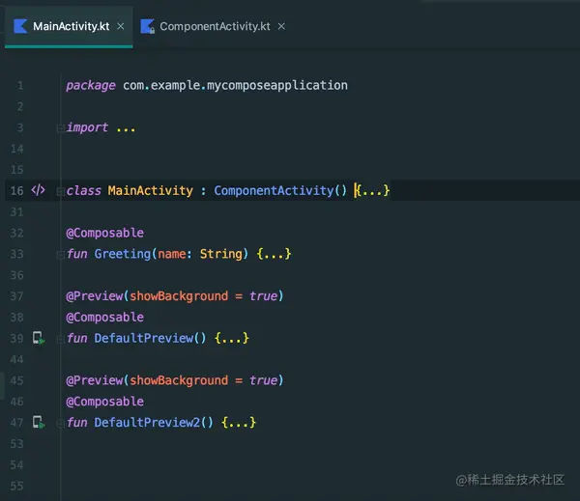The height and width of the screenshot is (501, 580).
Task: Click the DefaultPreview function name
Action: pyautogui.click(x=144, y=338)
